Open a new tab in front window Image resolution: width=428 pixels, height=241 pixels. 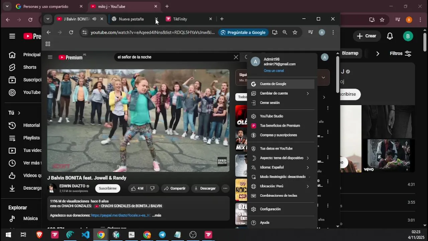[x=222, y=19]
